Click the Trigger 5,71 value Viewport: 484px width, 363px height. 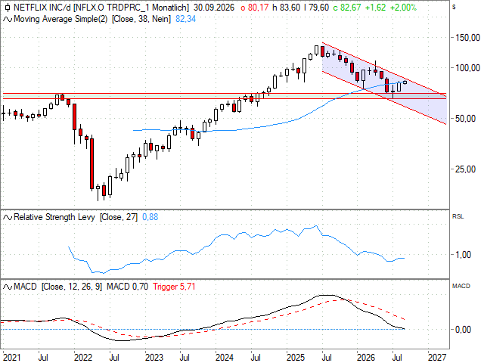pos(174,287)
